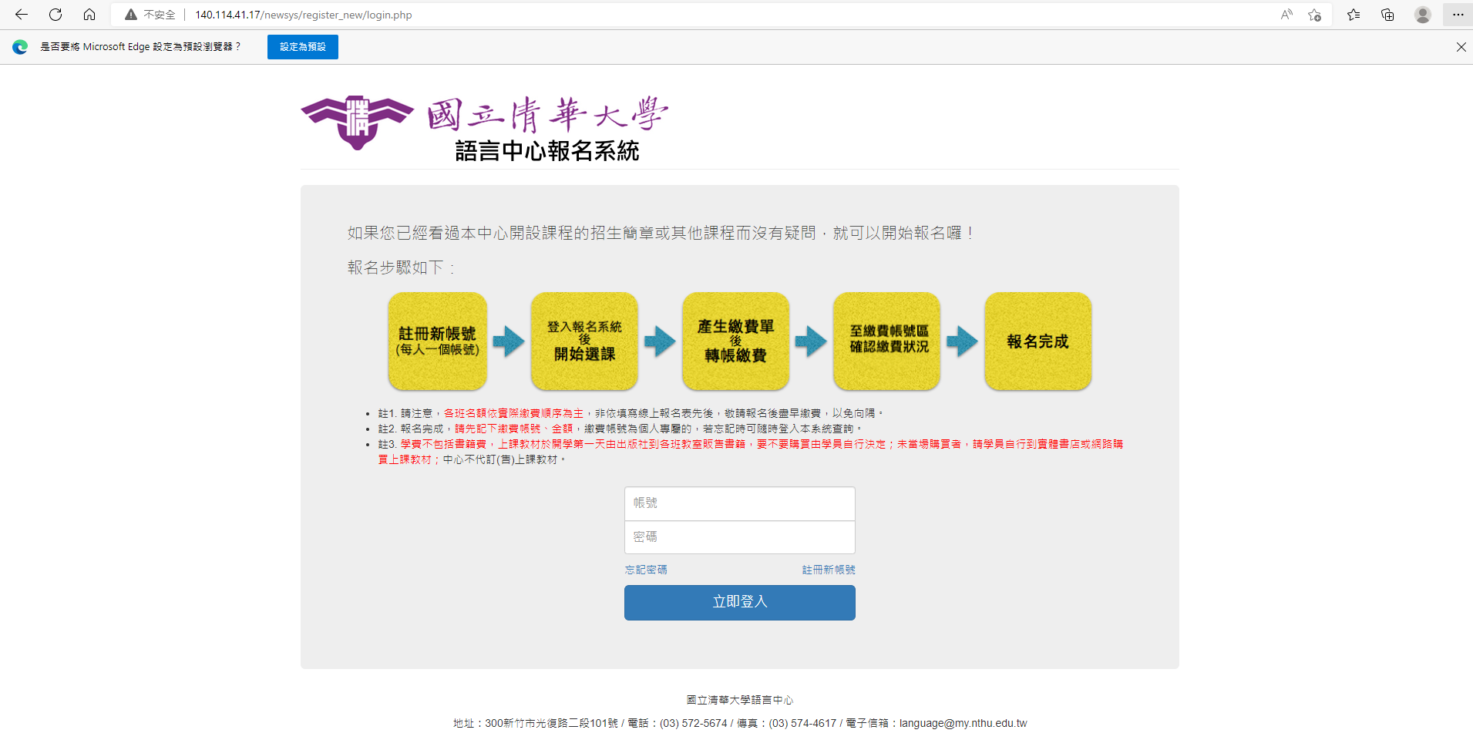Click the 設定為預設 button
The height and width of the screenshot is (750, 1473).
point(303,47)
